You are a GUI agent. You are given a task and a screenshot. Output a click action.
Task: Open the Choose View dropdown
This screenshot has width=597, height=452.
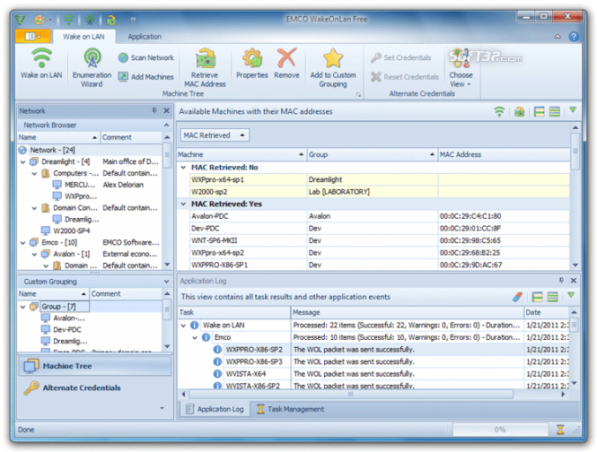pos(461,68)
